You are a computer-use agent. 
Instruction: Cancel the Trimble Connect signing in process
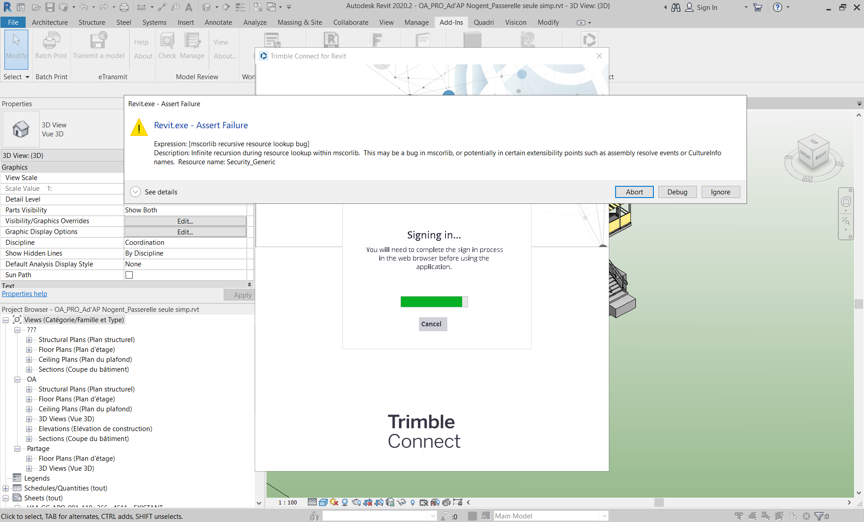pos(432,324)
